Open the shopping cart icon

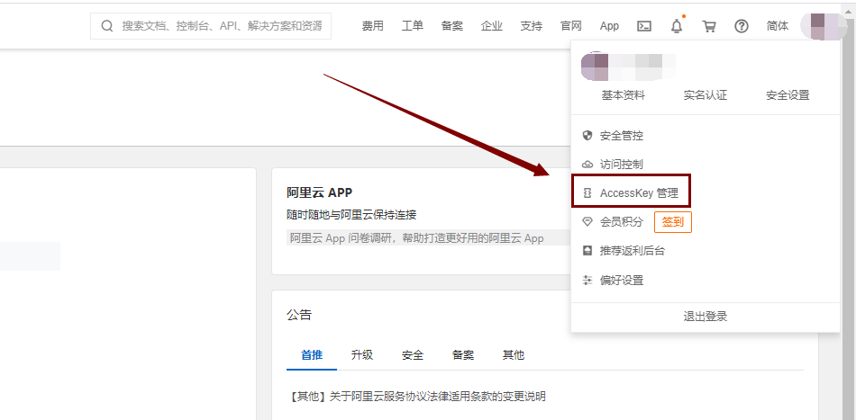tap(709, 26)
